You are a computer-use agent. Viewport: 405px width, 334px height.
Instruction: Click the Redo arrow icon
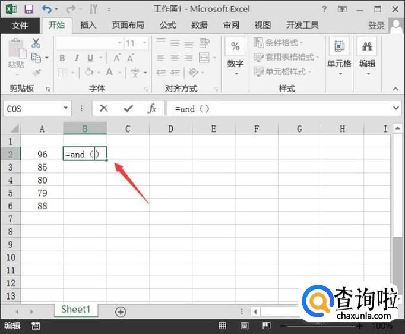[70, 10]
